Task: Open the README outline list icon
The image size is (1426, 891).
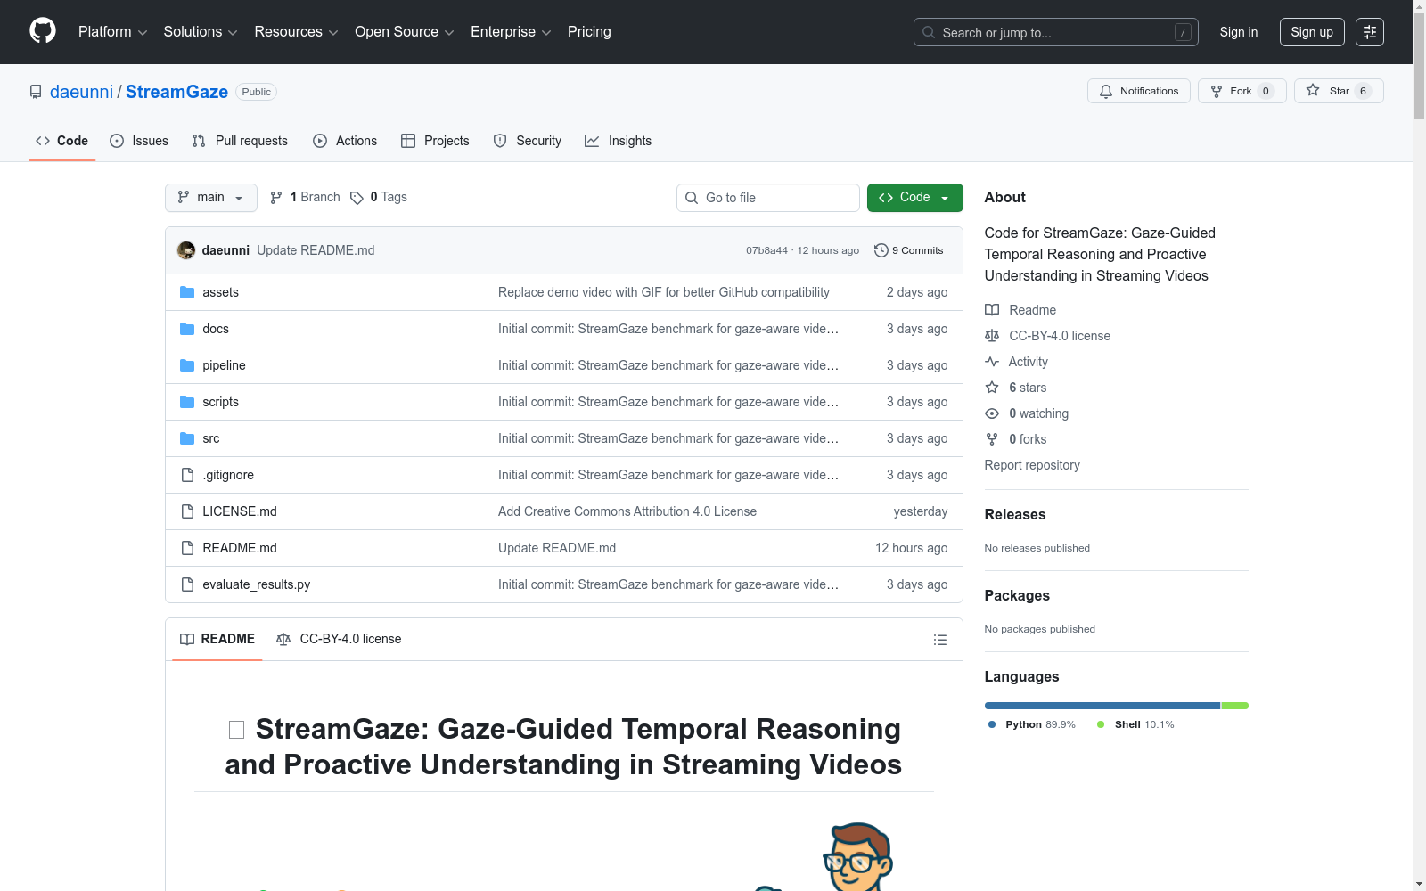Action: (939, 640)
